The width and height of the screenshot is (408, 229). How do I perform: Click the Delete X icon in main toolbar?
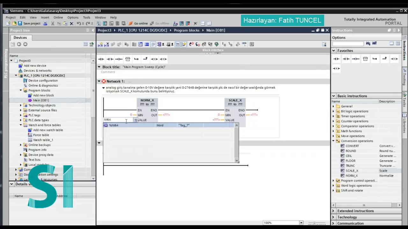71,24
